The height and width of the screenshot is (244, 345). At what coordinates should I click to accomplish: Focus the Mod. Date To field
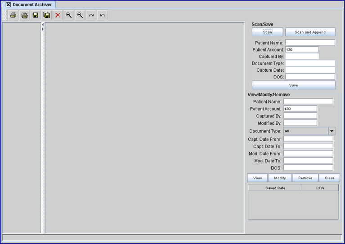point(308,161)
